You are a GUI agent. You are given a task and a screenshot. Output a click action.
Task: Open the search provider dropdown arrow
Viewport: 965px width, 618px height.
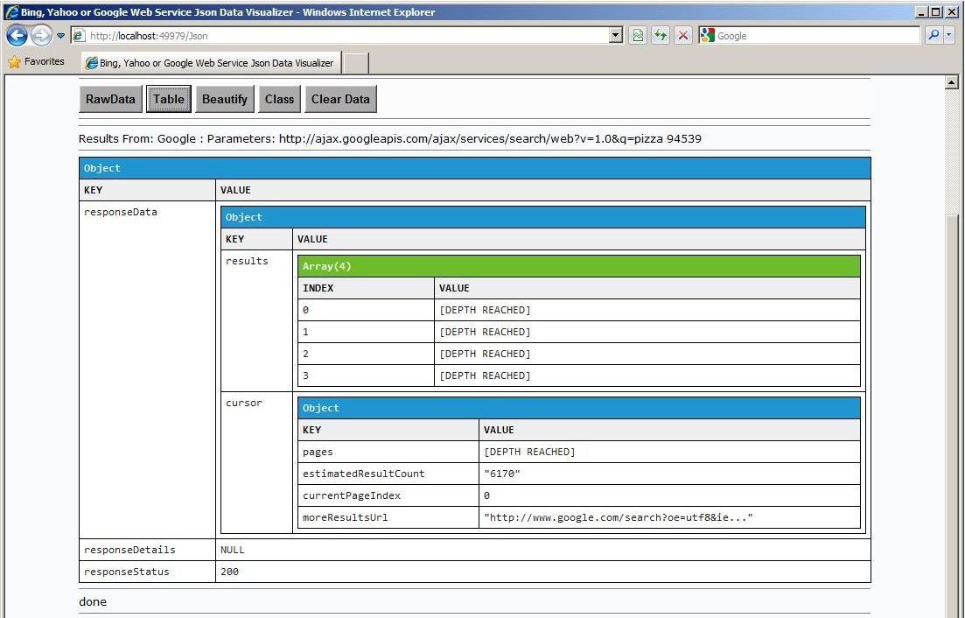(949, 35)
